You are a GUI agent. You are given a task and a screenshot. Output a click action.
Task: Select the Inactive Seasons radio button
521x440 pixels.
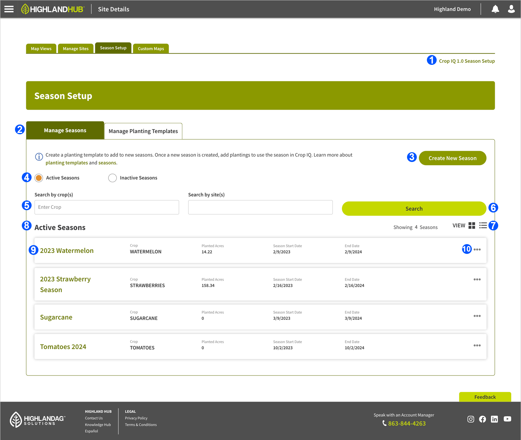[113, 178]
